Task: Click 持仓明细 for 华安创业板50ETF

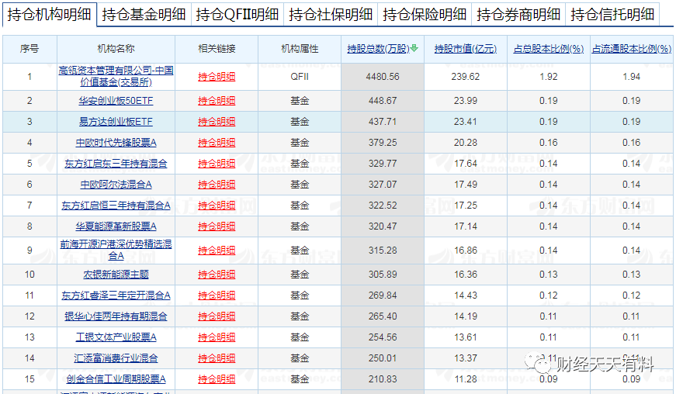Action: [217, 101]
